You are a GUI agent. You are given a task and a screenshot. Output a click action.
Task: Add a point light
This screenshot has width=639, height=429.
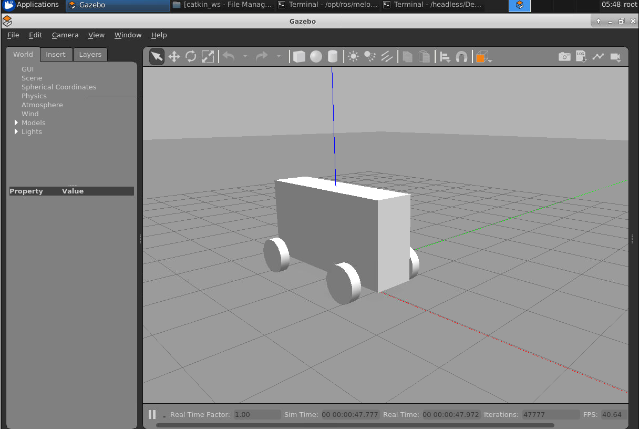(353, 57)
